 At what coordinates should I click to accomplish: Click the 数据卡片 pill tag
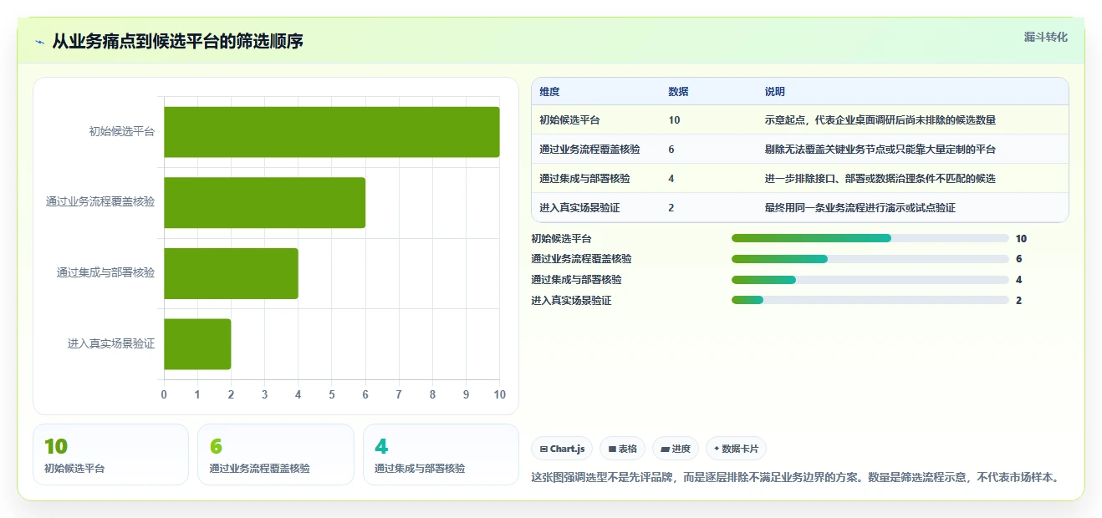736,449
